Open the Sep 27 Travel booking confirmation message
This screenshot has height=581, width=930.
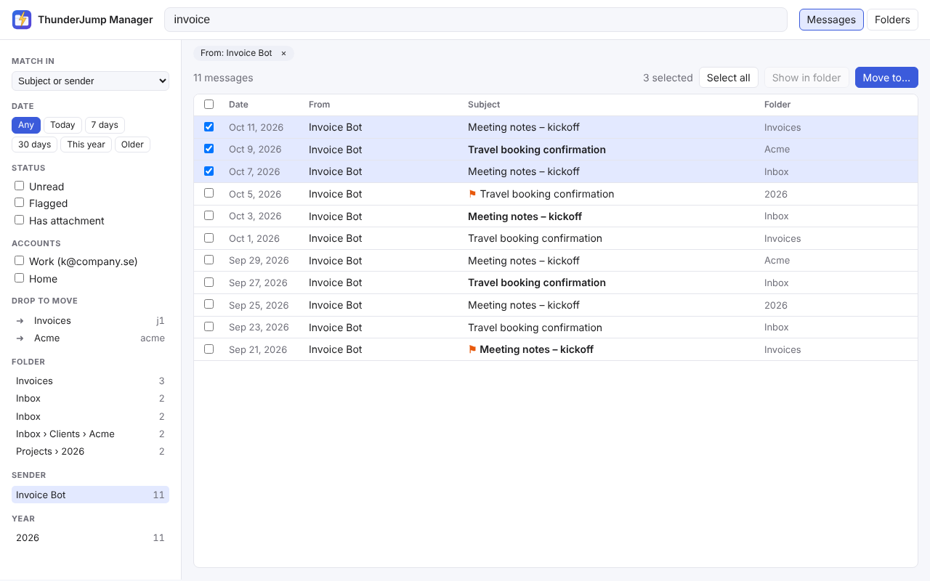click(556, 283)
